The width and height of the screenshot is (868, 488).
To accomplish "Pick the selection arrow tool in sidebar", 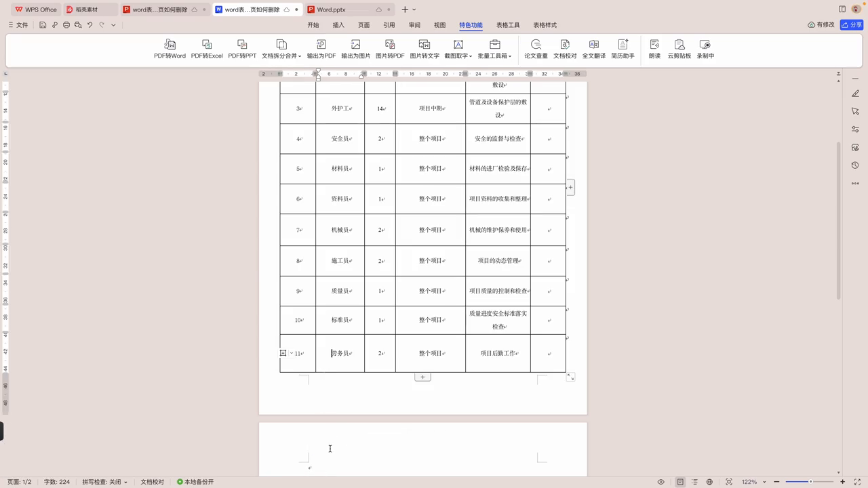I will pos(855,111).
